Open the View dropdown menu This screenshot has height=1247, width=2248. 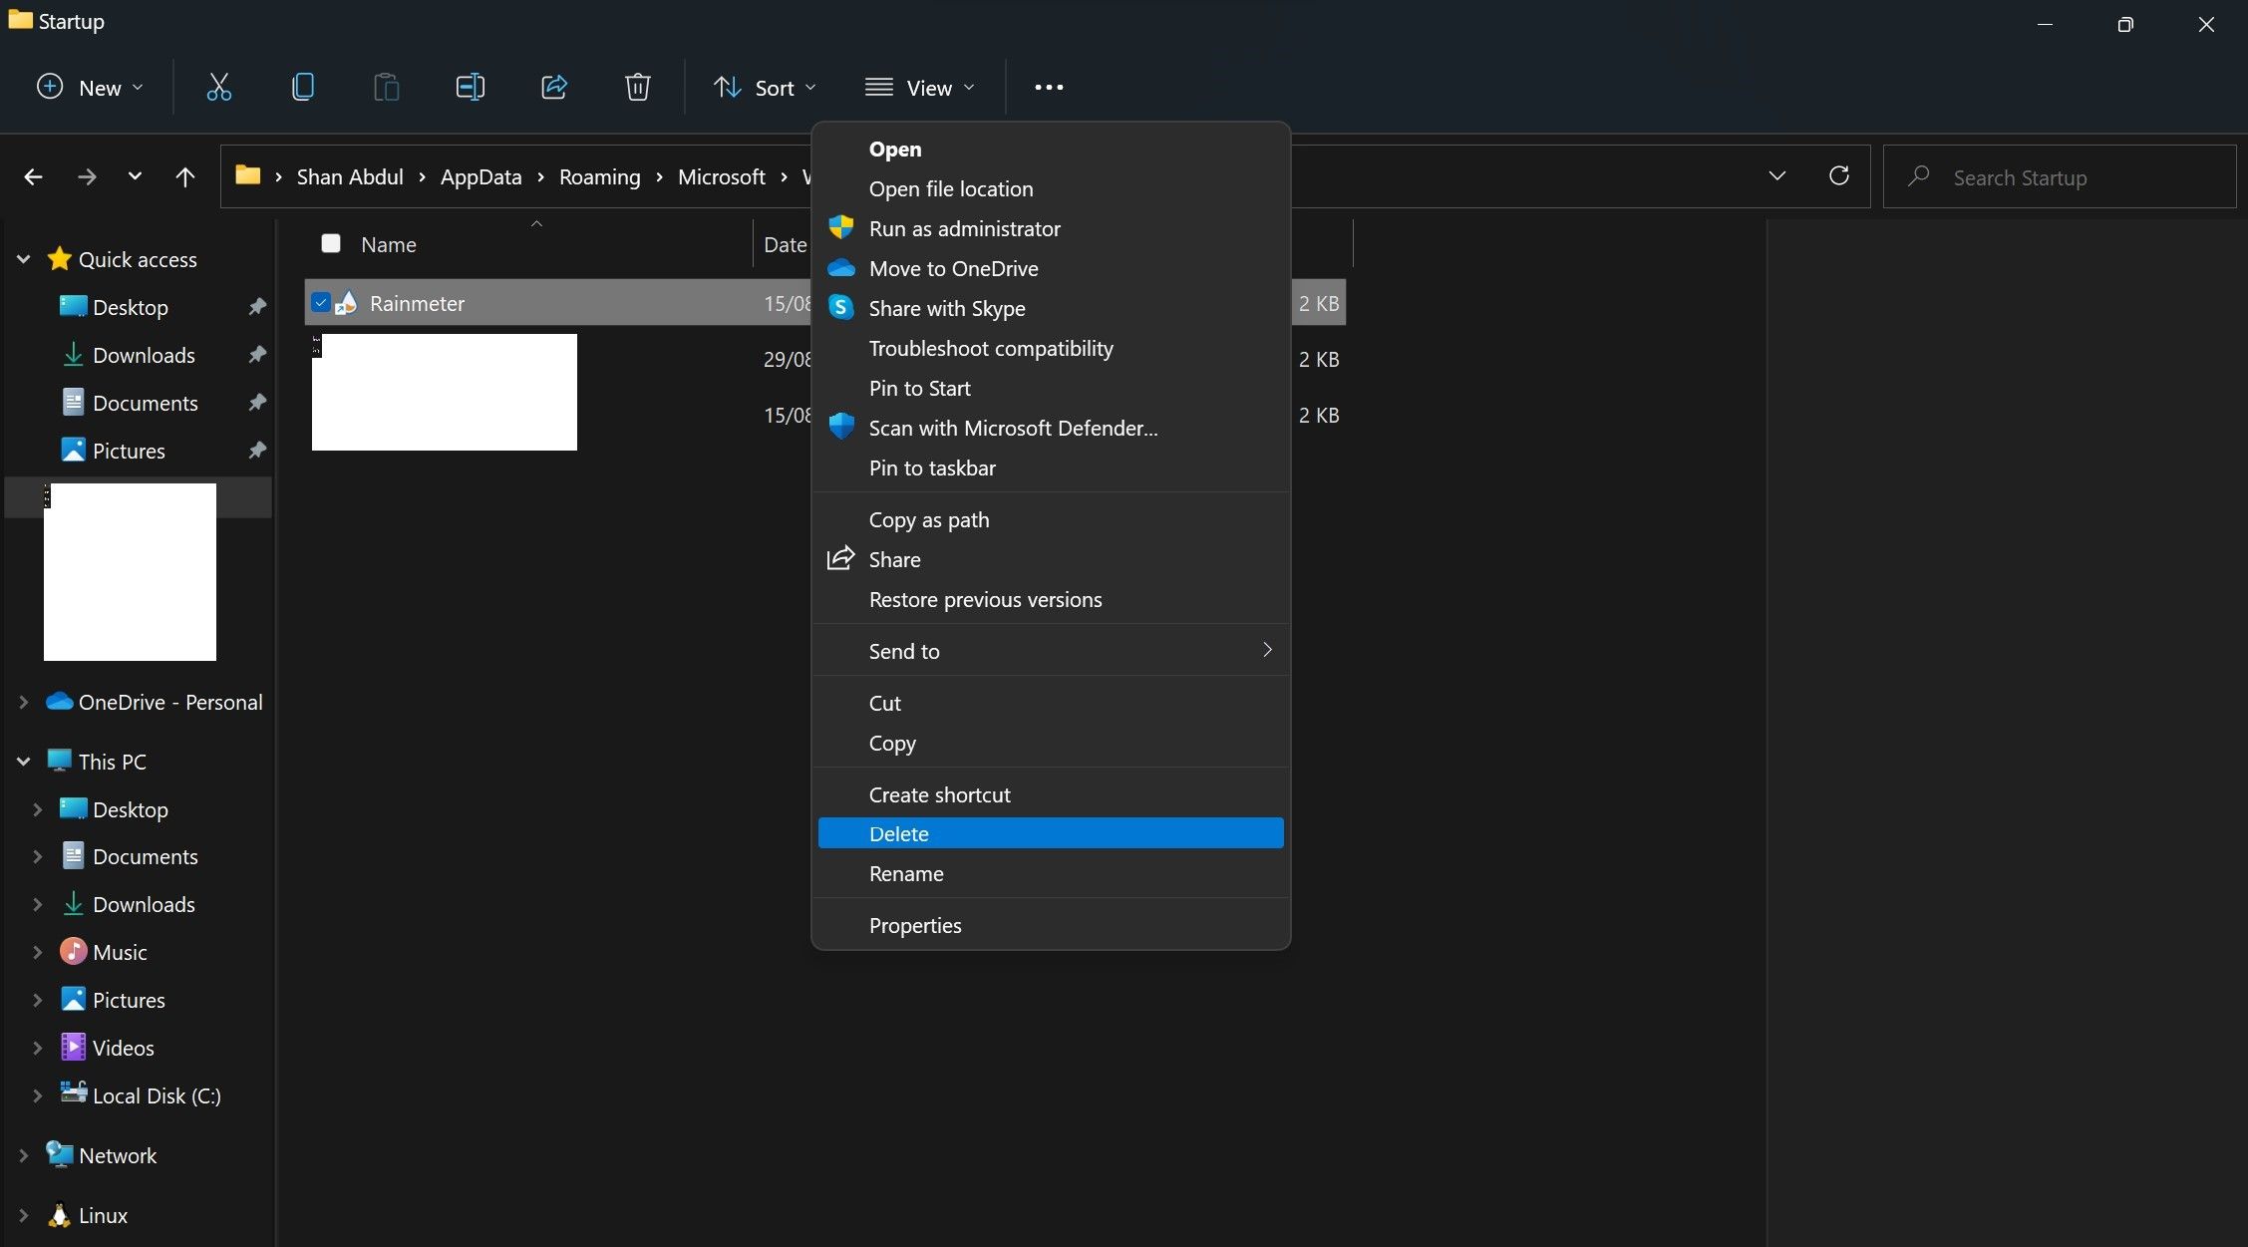919,88
